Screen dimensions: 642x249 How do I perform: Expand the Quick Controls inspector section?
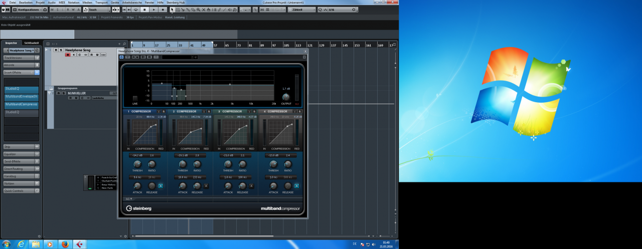click(22, 191)
